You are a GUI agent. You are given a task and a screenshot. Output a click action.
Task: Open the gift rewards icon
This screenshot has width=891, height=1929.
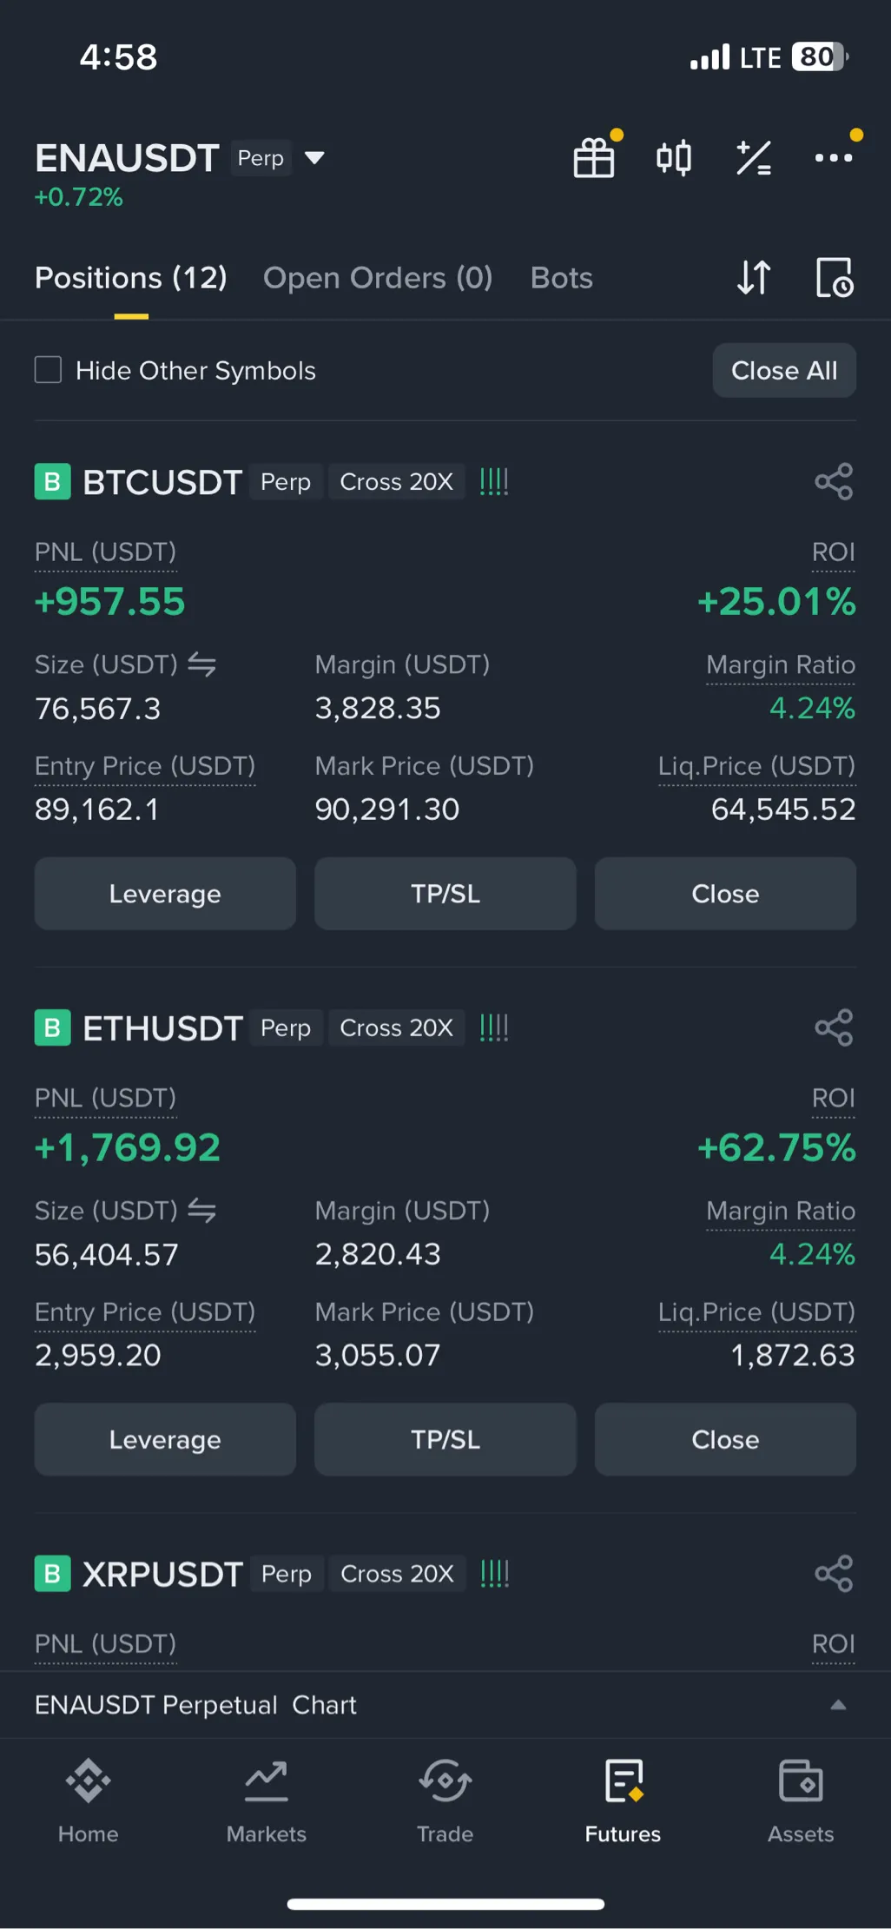(x=595, y=158)
